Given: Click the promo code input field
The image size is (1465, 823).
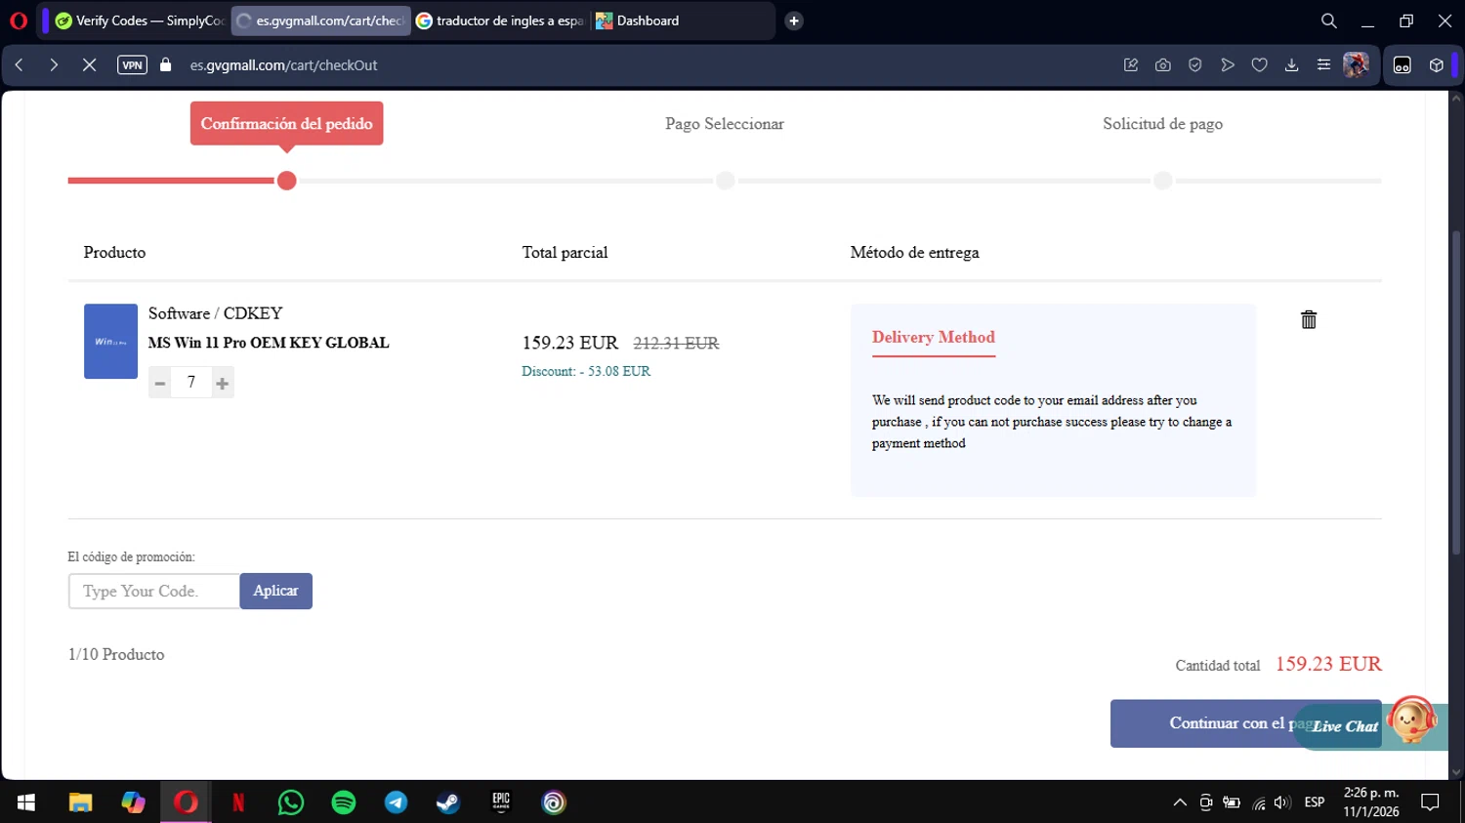Looking at the screenshot, I should tap(154, 591).
